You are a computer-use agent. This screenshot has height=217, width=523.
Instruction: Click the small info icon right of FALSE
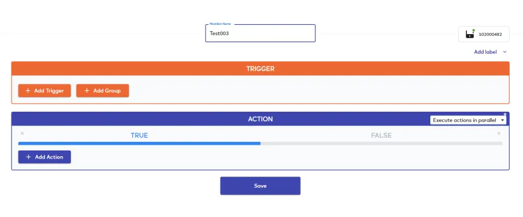(x=499, y=133)
